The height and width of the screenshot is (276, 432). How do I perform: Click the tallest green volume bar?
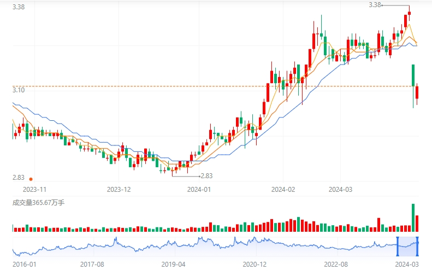[x=413, y=218]
